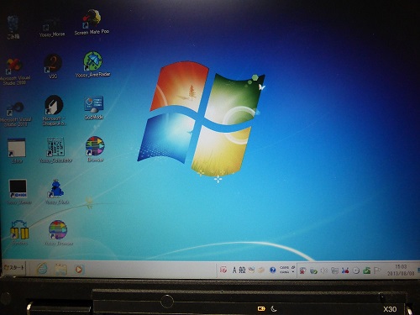The width and height of the screenshot is (420, 315).
Task: Toggle IME input mode A indicator
Action: (x=234, y=270)
